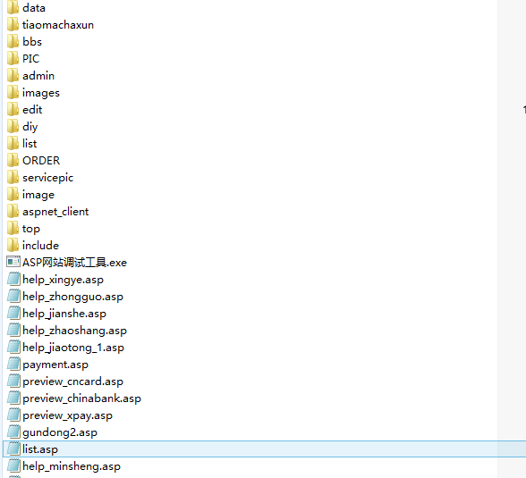This screenshot has height=478, width=526.
Task: Click the include folder icon
Action: coord(13,245)
